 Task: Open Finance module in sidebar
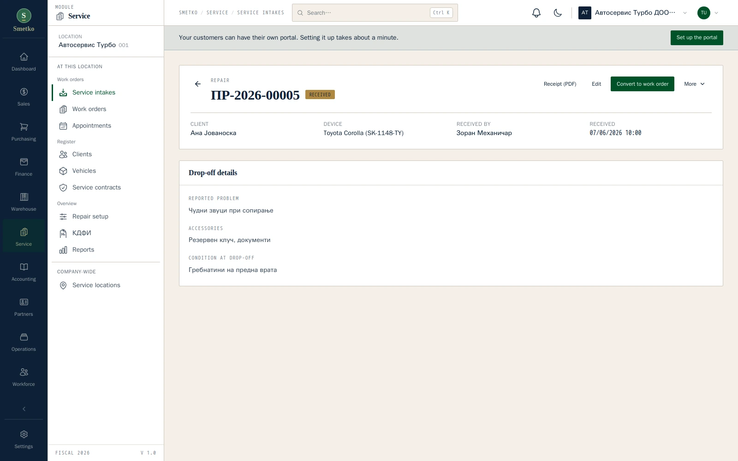[24, 167]
